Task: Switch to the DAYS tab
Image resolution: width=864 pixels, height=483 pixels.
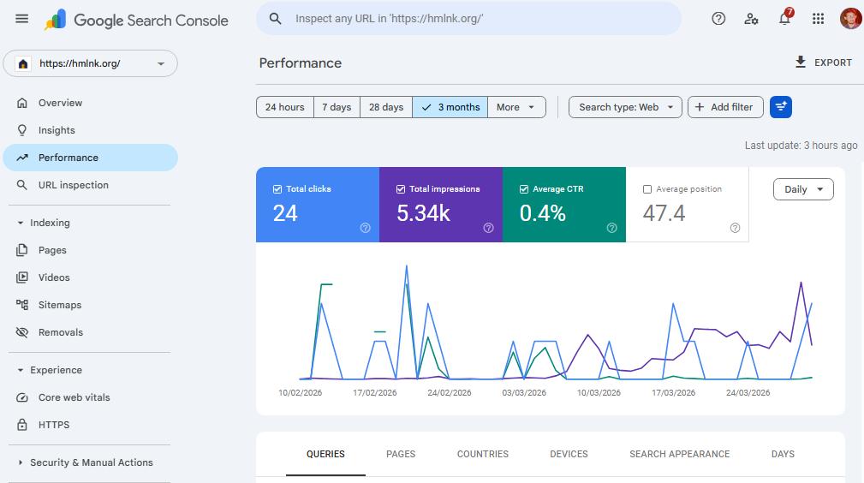Action: 783,454
